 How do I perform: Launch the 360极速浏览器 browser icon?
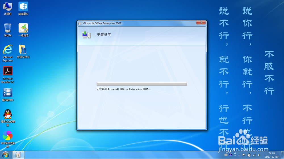[x=8, y=139]
